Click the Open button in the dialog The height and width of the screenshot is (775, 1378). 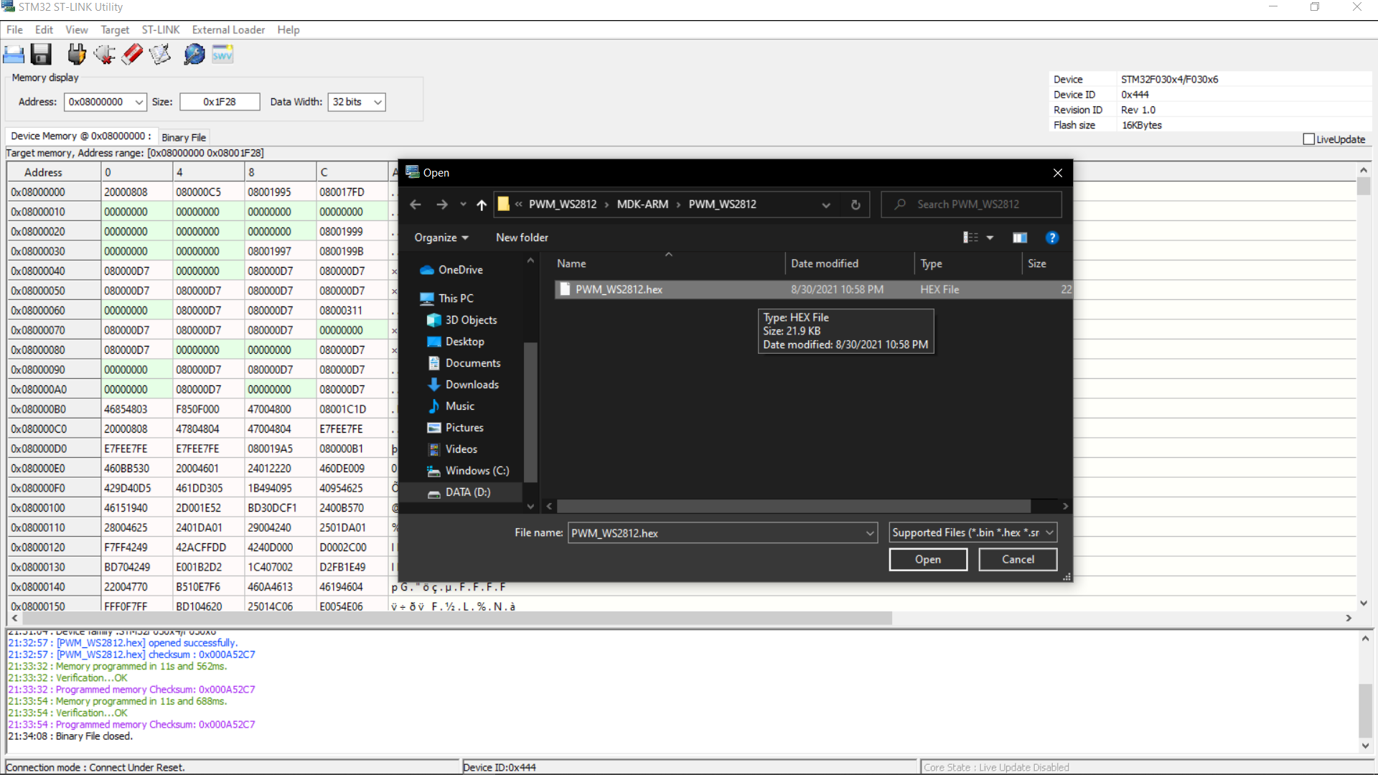pyautogui.click(x=928, y=560)
